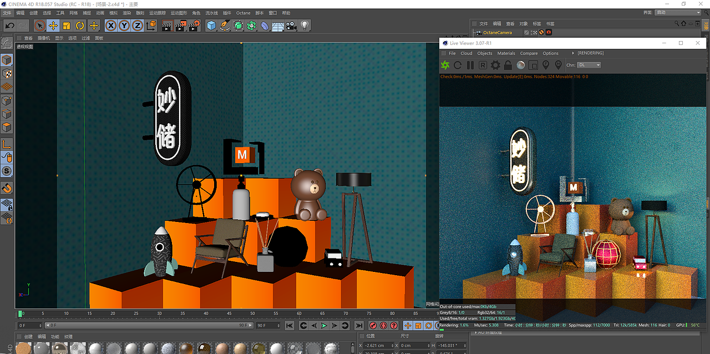Activate the Scale tool

click(x=67, y=26)
